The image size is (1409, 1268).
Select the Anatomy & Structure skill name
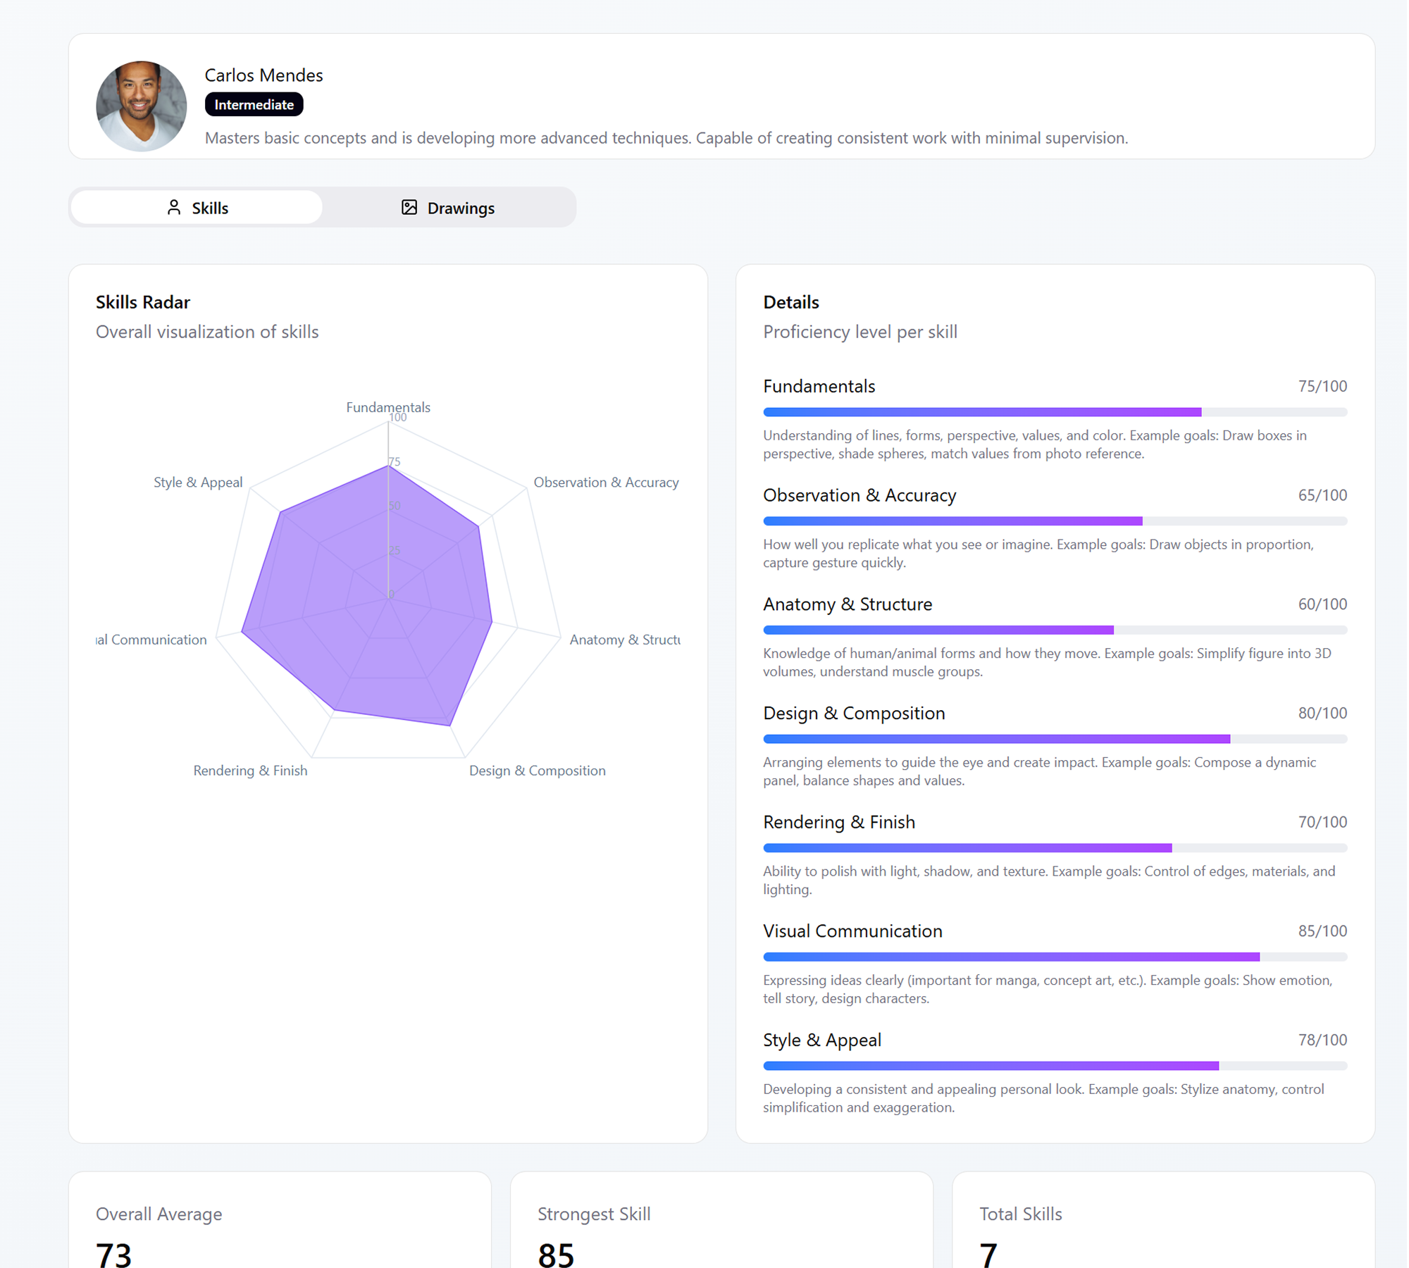pyautogui.click(x=848, y=604)
